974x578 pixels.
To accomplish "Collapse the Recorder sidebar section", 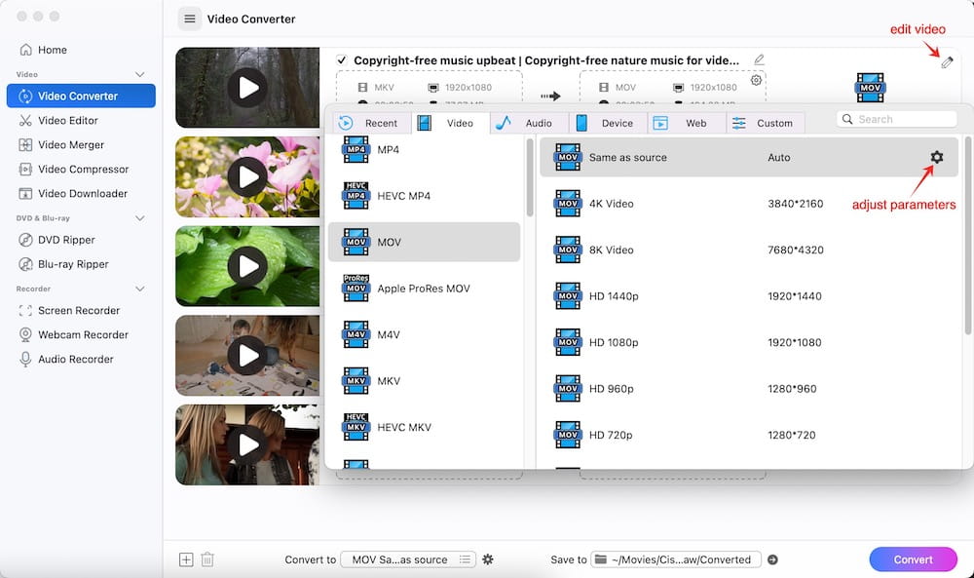I will coord(139,289).
